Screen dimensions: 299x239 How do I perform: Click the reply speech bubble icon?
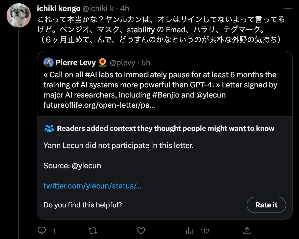tap(41, 231)
